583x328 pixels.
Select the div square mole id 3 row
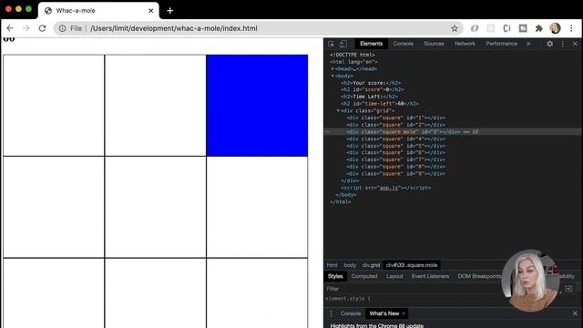point(453,131)
